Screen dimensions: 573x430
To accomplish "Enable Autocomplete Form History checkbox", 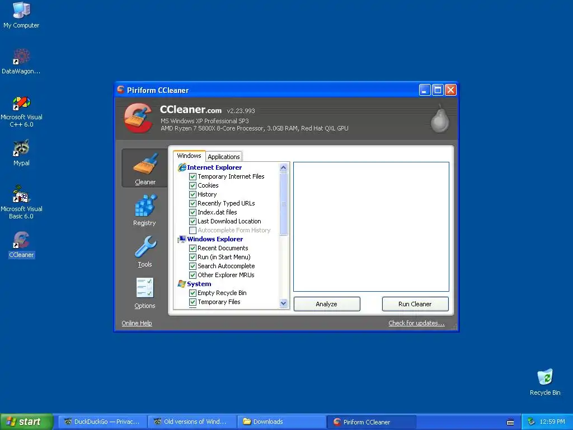I will tap(192, 230).
